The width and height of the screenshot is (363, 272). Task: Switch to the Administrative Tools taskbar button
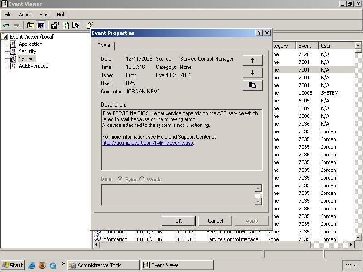tap(103, 265)
